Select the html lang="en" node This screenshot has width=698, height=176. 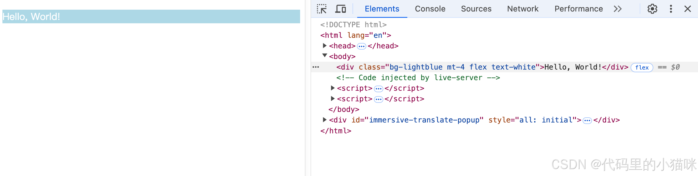coord(356,35)
